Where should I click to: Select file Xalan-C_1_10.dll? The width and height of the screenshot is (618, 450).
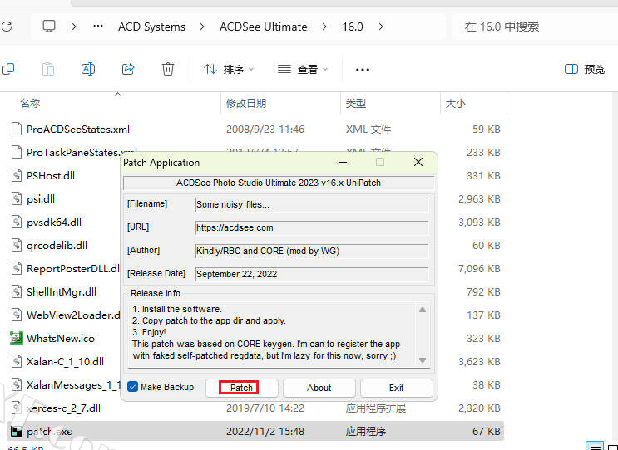(x=65, y=361)
